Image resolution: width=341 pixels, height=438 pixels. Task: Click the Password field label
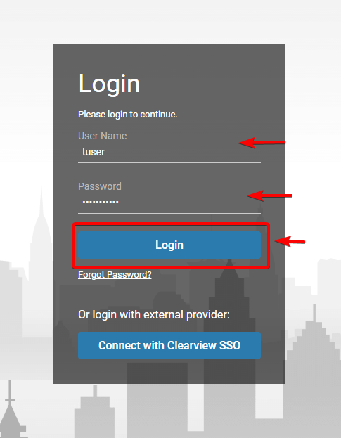click(x=100, y=186)
